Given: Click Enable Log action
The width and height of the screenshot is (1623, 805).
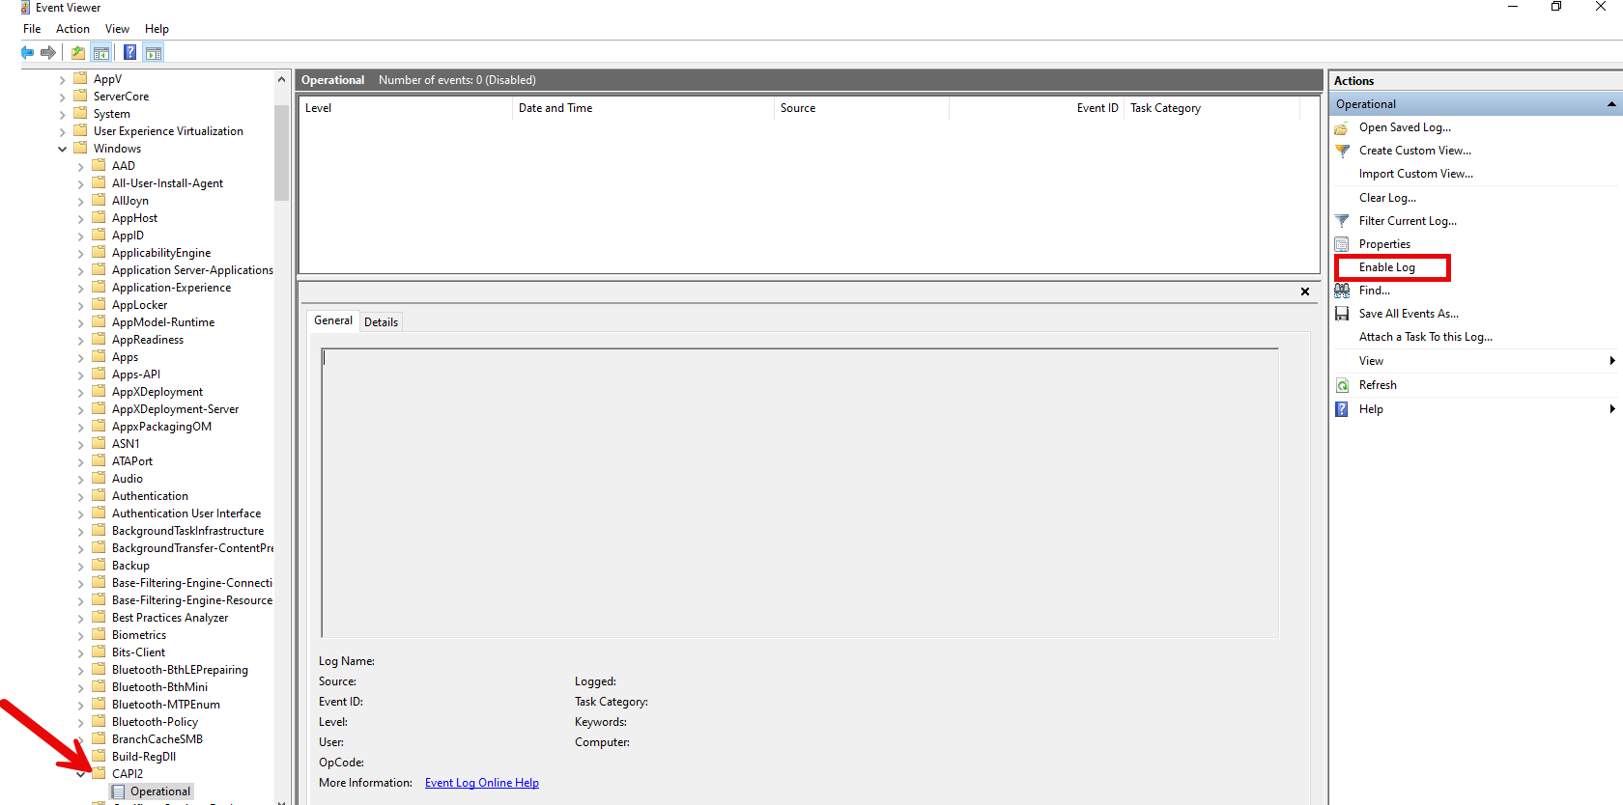Looking at the screenshot, I should (x=1387, y=267).
